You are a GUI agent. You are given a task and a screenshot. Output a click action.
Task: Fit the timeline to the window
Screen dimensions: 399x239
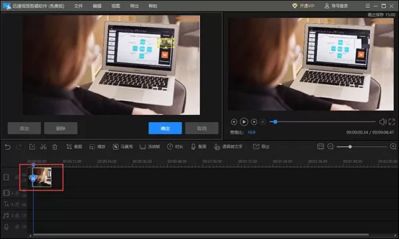coord(321,147)
